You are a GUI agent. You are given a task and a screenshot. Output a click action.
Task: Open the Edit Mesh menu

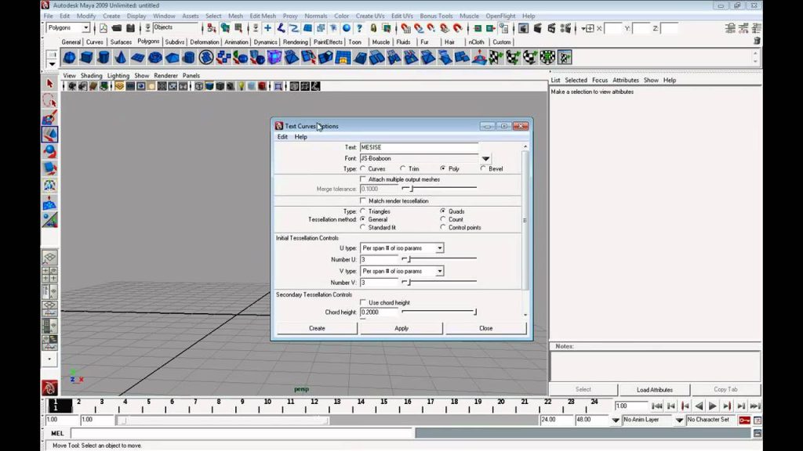pos(263,16)
